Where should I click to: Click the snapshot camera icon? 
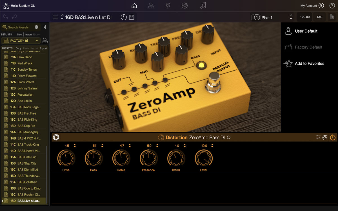point(256,17)
